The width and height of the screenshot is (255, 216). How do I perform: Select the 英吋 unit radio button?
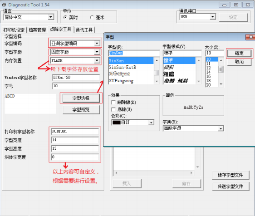click(x=65, y=17)
